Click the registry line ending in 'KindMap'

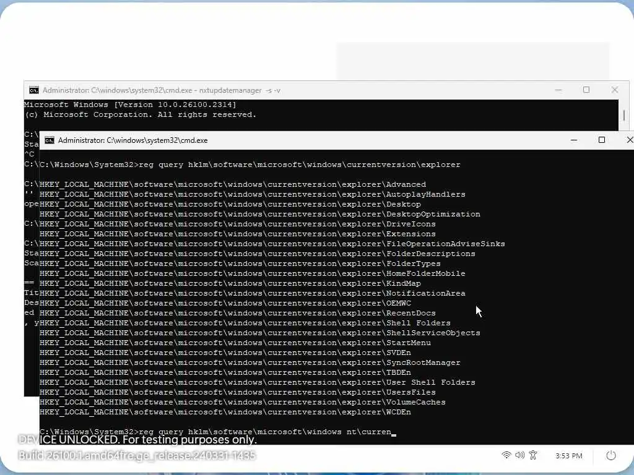click(x=230, y=283)
